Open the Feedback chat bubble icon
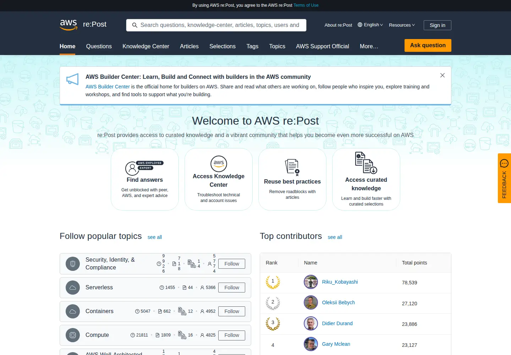The image size is (511, 355). [x=504, y=163]
